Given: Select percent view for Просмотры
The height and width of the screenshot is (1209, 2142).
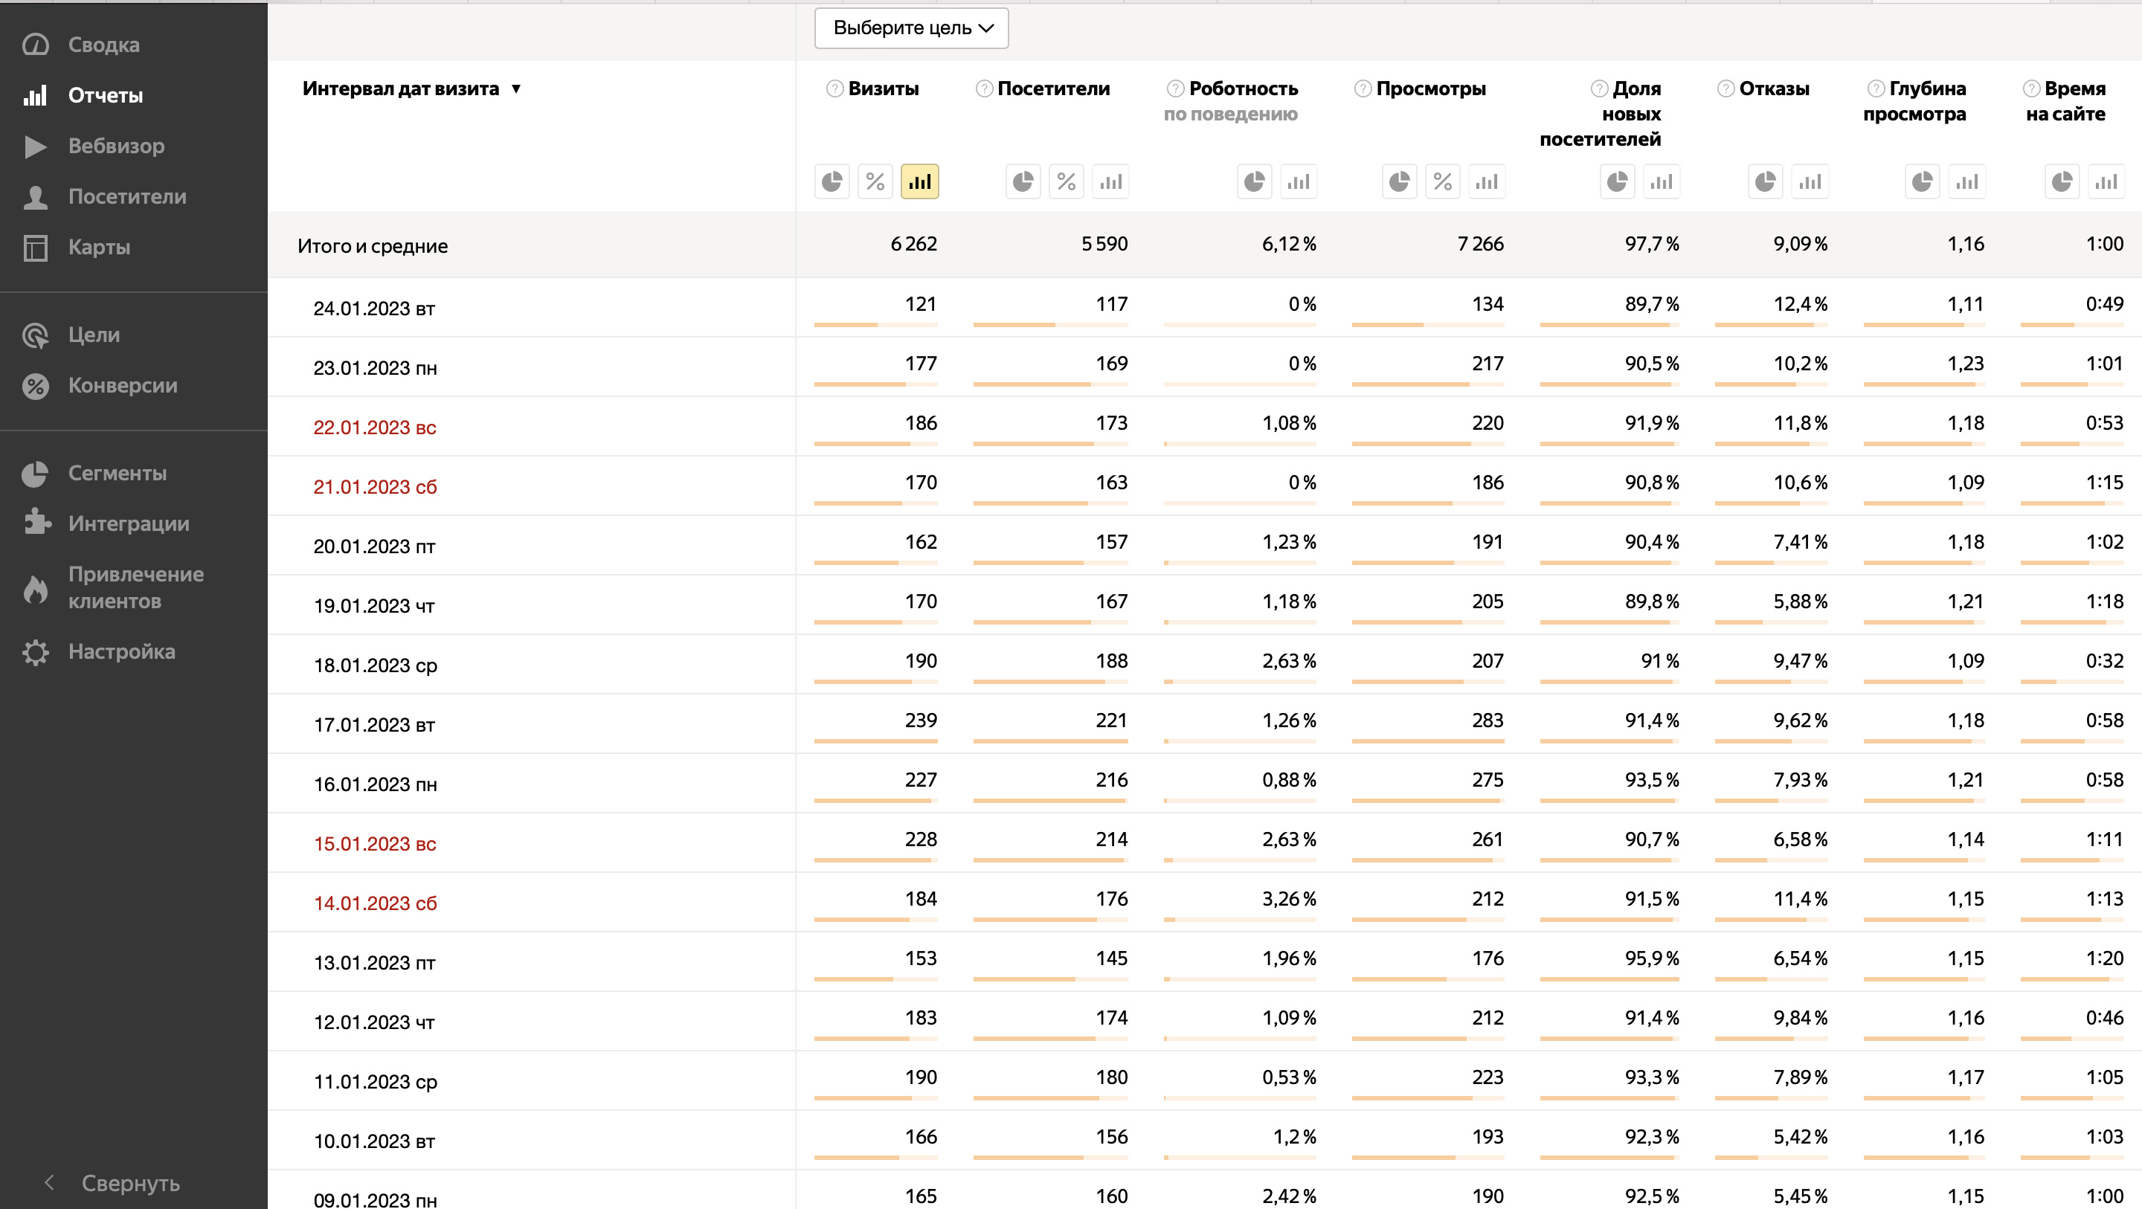Looking at the screenshot, I should [x=1443, y=181].
